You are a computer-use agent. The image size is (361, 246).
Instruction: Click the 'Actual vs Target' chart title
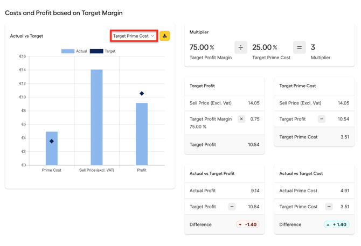click(x=26, y=36)
